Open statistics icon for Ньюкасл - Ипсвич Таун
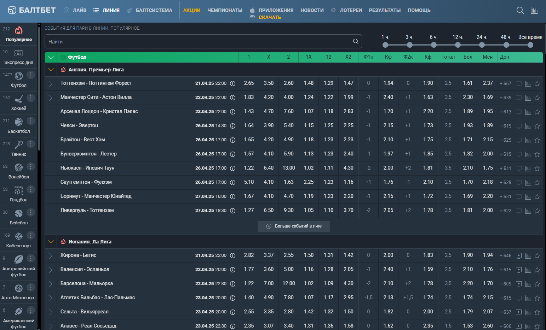Image resolution: width=546 pixels, height=330 pixels. 528,169
